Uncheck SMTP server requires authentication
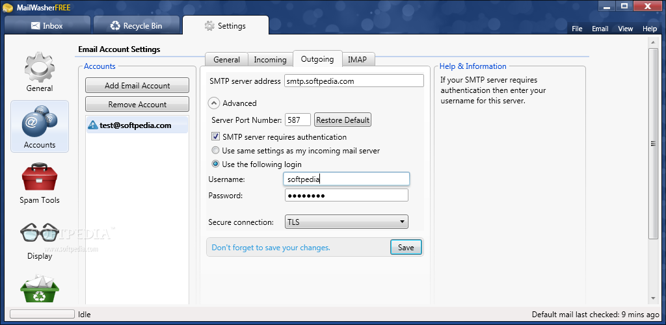The height and width of the screenshot is (325, 666). point(216,137)
